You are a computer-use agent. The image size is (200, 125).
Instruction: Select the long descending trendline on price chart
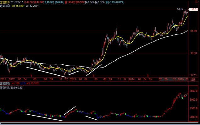(x=46, y=71)
